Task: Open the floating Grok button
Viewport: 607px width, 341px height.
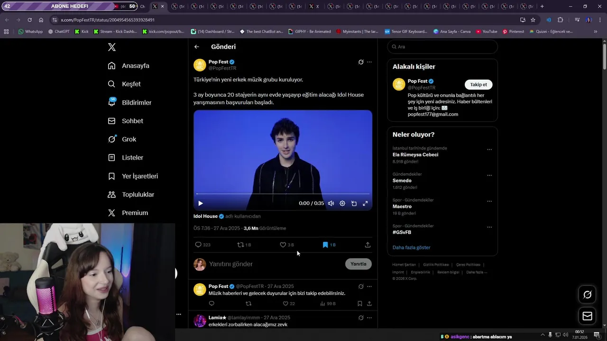Action: tap(587, 295)
